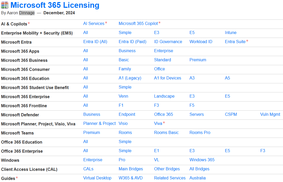View Intune licensing under EMS
Image resolution: width=283 pixels, height=182 pixels.
click(x=231, y=32)
